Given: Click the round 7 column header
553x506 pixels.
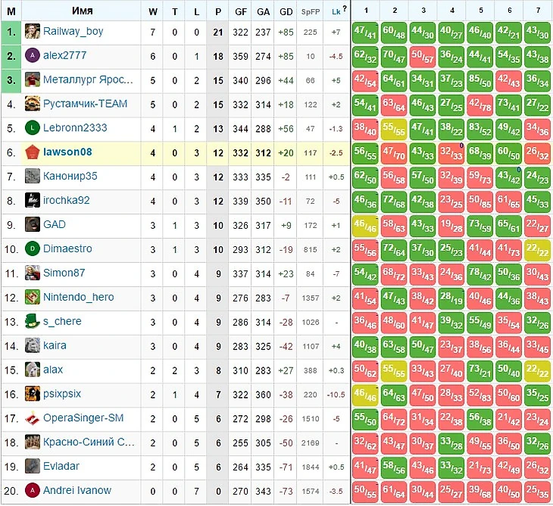Looking at the screenshot, I should pyautogui.click(x=537, y=11).
